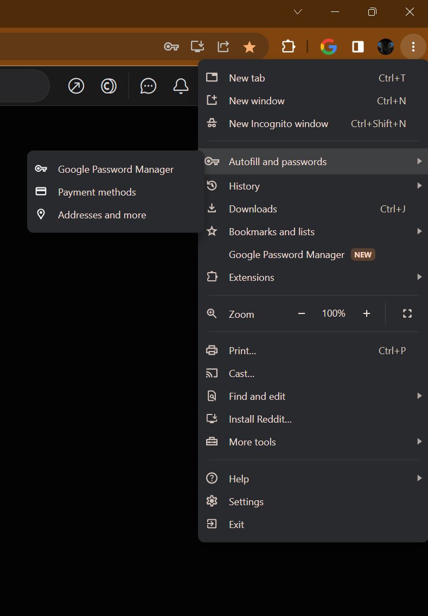Click the share icon in the address bar

[x=223, y=46]
